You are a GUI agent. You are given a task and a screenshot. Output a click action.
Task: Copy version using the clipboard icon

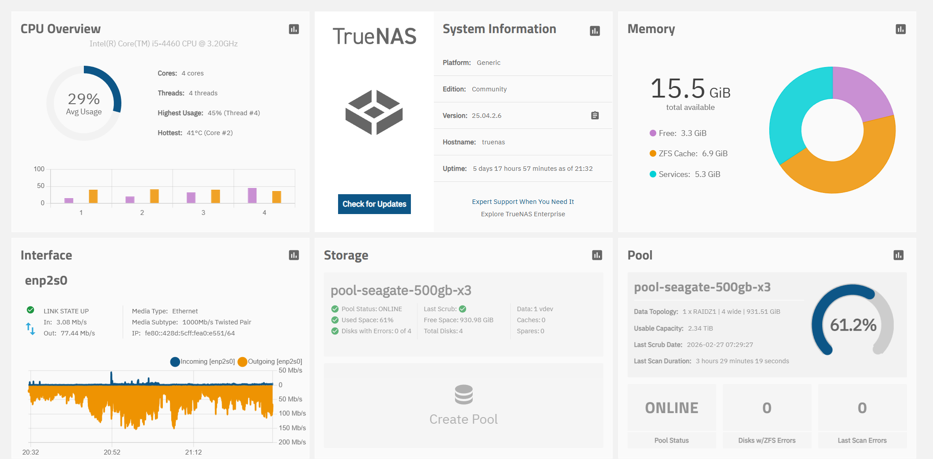point(595,116)
